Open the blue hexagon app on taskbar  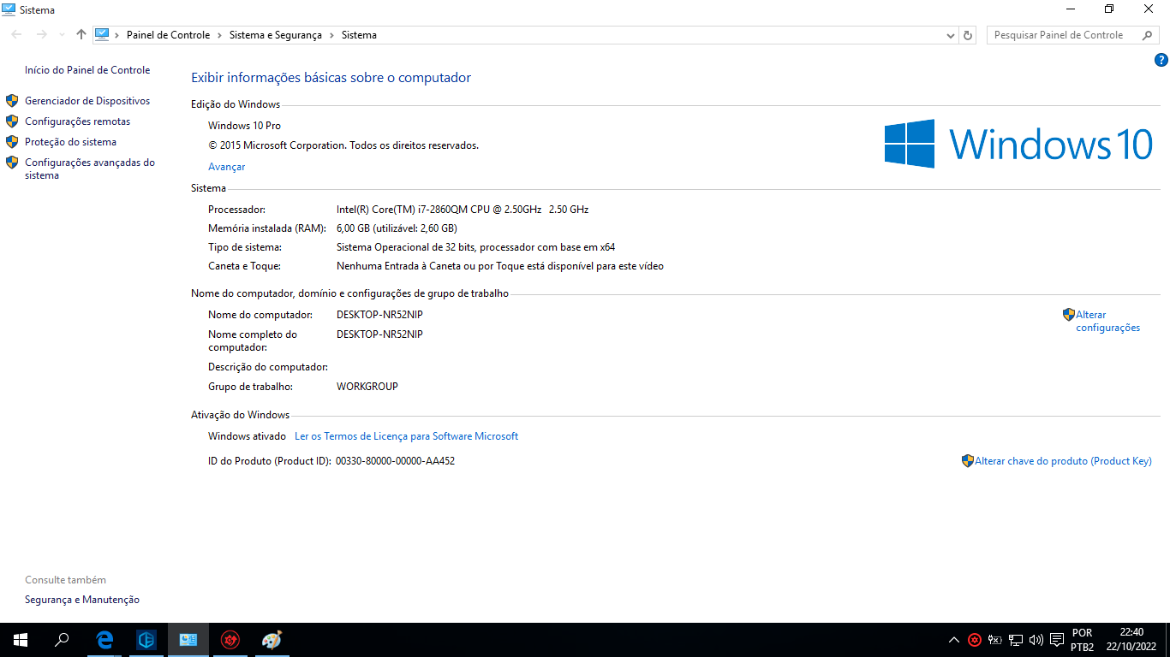(146, 639)
